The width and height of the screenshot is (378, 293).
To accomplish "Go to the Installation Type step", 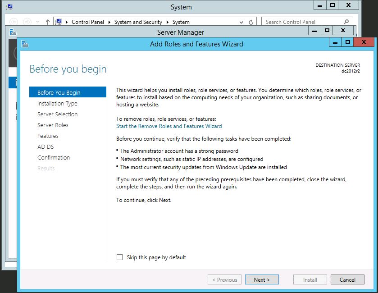I will (57, 103).
